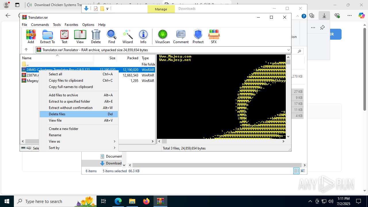This screenshot has height=207, width=368.
Task: Click the 1,295 packed size cell
Action: pos(134,81)
